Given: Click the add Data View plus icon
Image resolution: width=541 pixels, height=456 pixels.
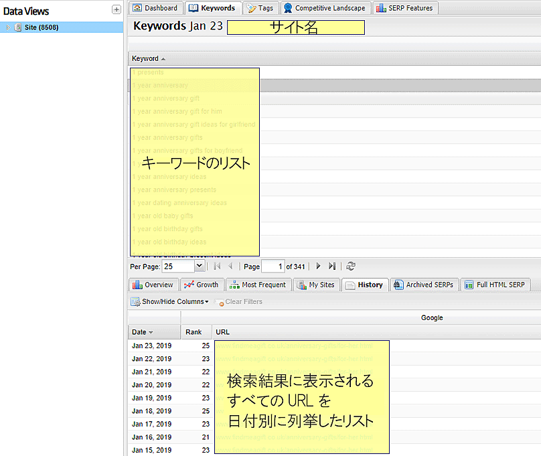Looking at the screenshot, I should pos(117,10).
